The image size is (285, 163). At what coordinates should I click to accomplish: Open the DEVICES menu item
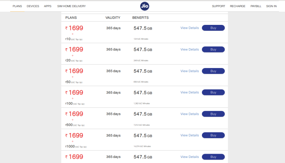pos(33,6)
